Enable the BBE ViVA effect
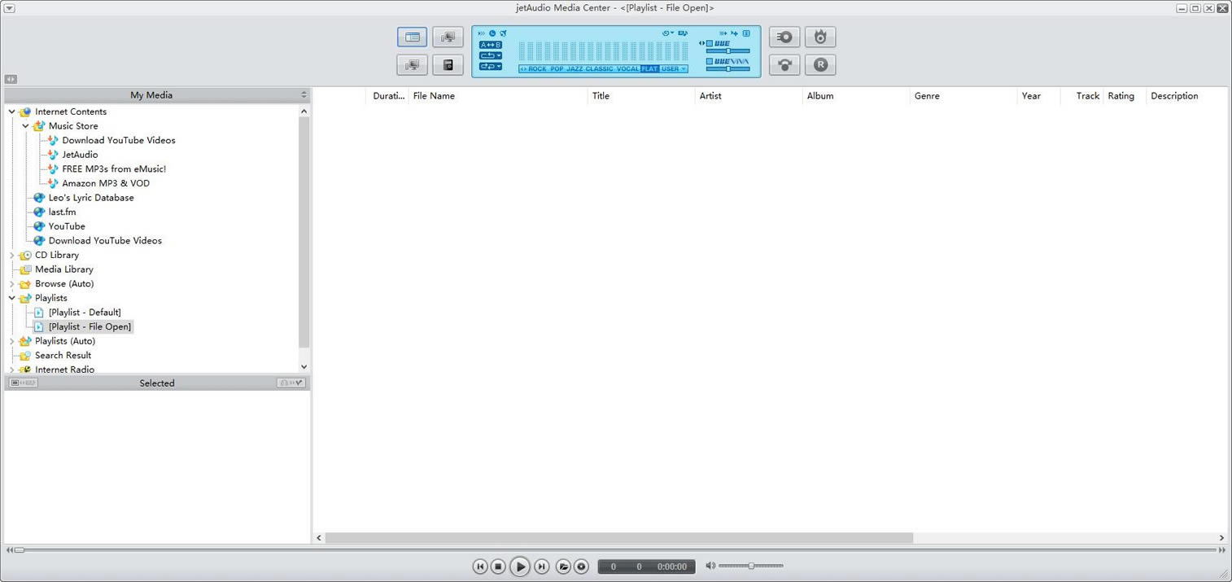 click(x=708, y=61)
